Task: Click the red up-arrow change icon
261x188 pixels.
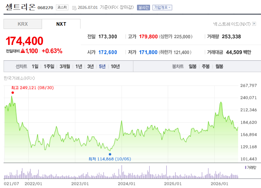Action: click(23, 51)
